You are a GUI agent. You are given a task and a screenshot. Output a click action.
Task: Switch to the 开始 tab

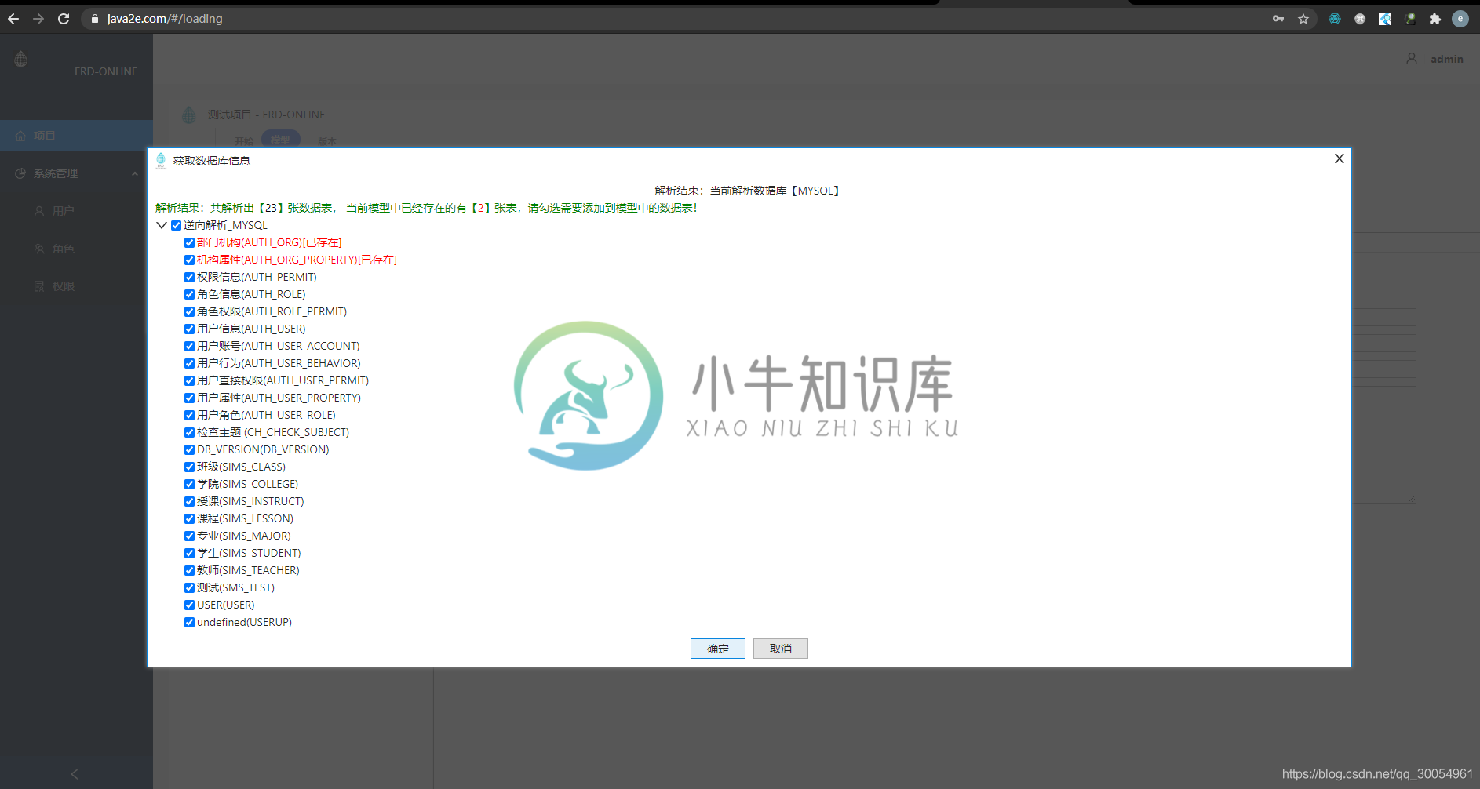244,141
